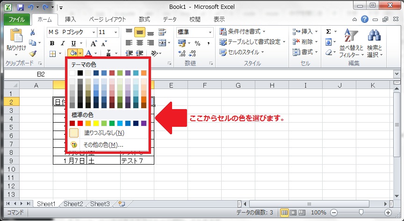Viewport: 404px width, 221px height.
Task: Toggle italic formatting
Action: click(63, 43)
